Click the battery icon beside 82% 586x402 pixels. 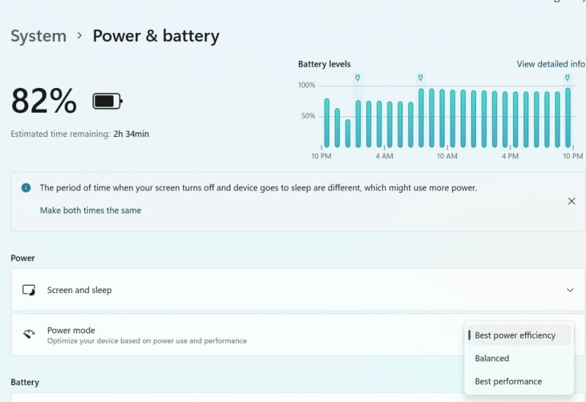pos(107,101)
